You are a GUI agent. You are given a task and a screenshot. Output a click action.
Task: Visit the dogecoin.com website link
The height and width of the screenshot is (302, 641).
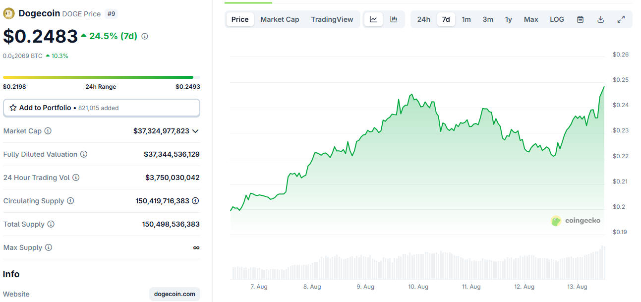(x=174, y=294)
